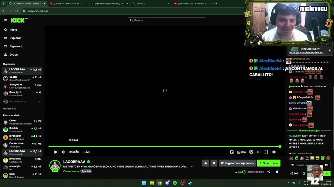Open pinned lautarodelcam link in chat
334x187 pixels.
307,52
